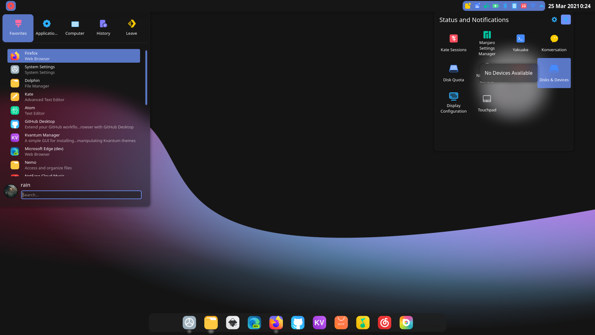Click the System Settings gear in the dock
The height and width of the screenshot is (335, 595).
(x=189, y=323)
